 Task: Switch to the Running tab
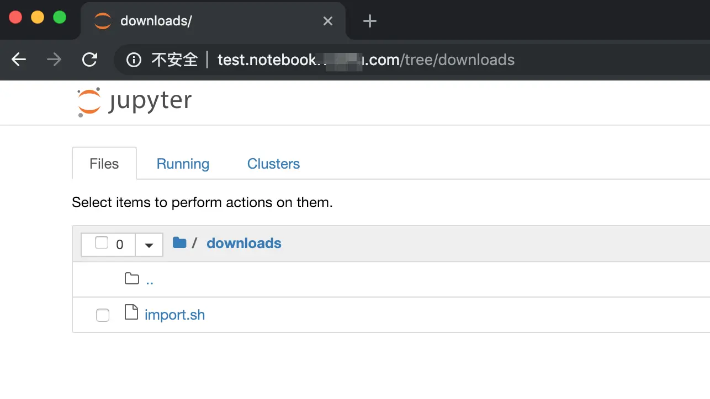click(183, 164)
